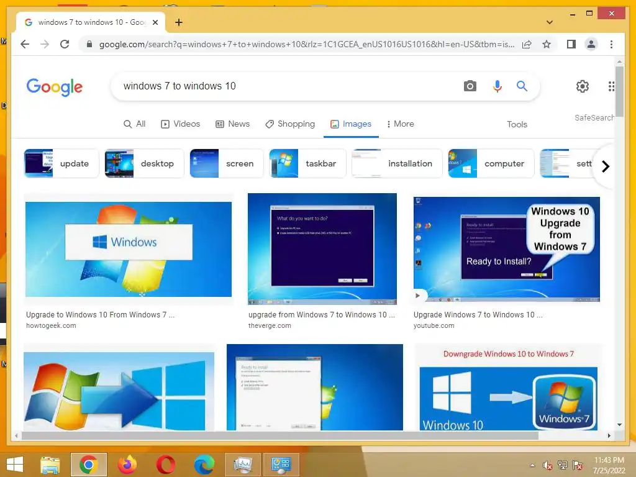Screen dimensions: 636x477
Task: Open Microsoft Edge from taskbar
Action: tap(204, 465)
